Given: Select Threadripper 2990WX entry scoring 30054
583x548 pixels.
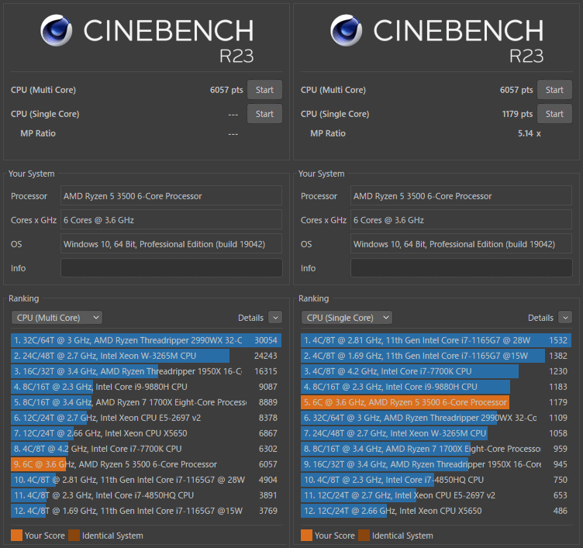Looking at the screenshot, I should coord(146,340).
